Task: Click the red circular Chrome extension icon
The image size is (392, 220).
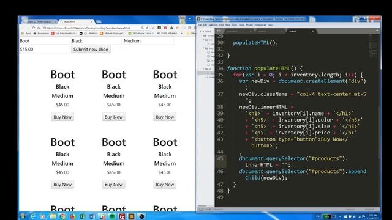Action: tap(165, 28)
